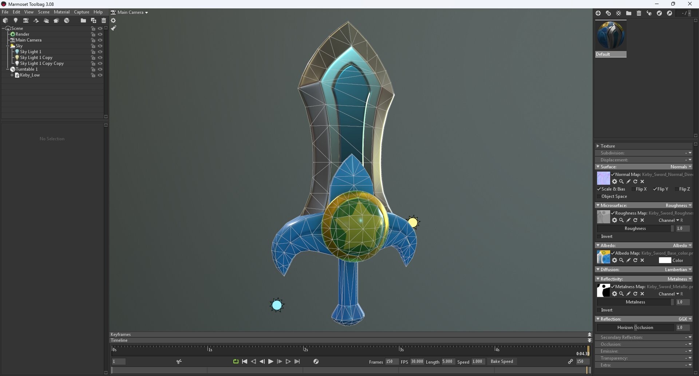Add a new light with the bulb icon
This screenshot has height=376, width=699.
click(x=16, y=20)
